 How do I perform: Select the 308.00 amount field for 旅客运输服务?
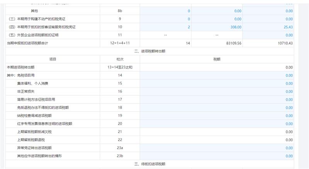pyautogui.click(x=217, y=27)
